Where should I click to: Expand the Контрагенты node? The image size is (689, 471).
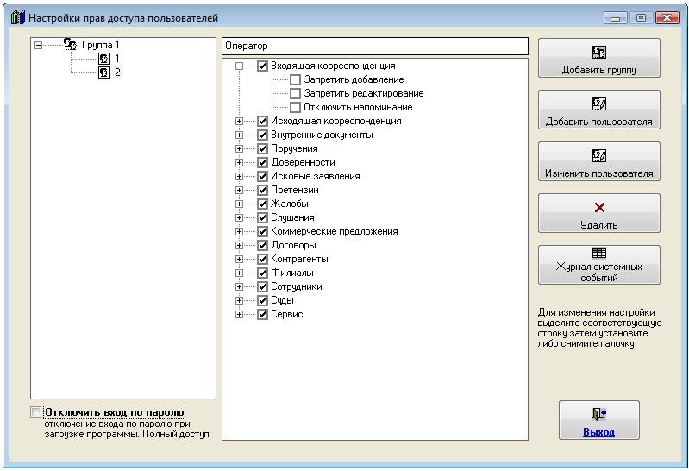pyautogui.click(x=239, y=259)
